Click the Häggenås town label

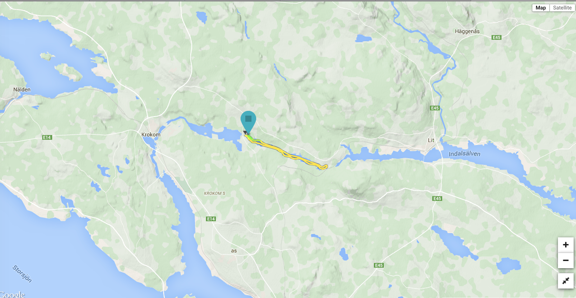click(x=467, y=31)
